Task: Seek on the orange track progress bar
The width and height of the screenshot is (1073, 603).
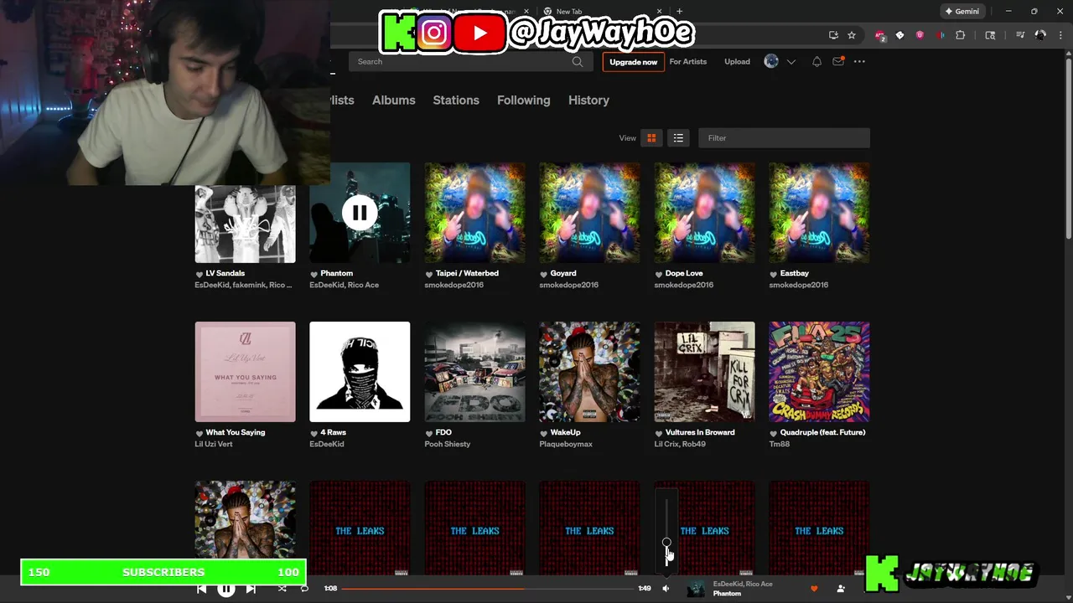Action: [x=488, y=589]
